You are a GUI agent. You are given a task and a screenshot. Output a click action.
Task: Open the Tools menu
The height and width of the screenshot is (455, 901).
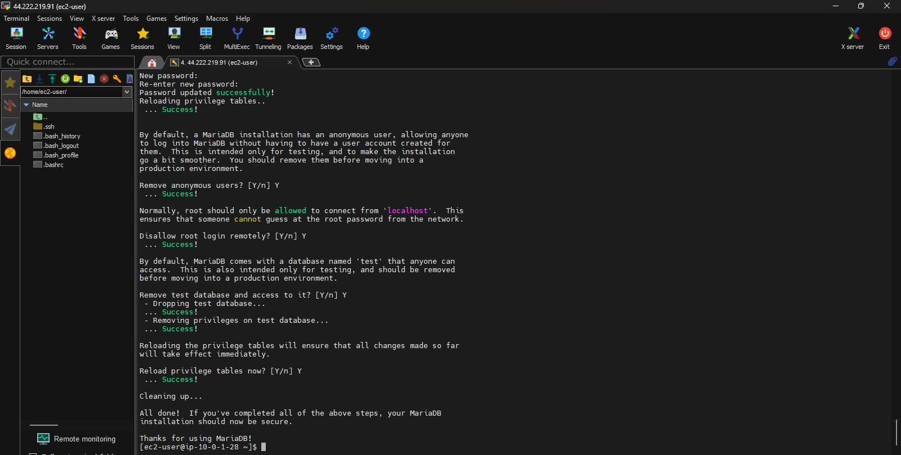coord(131,19)
